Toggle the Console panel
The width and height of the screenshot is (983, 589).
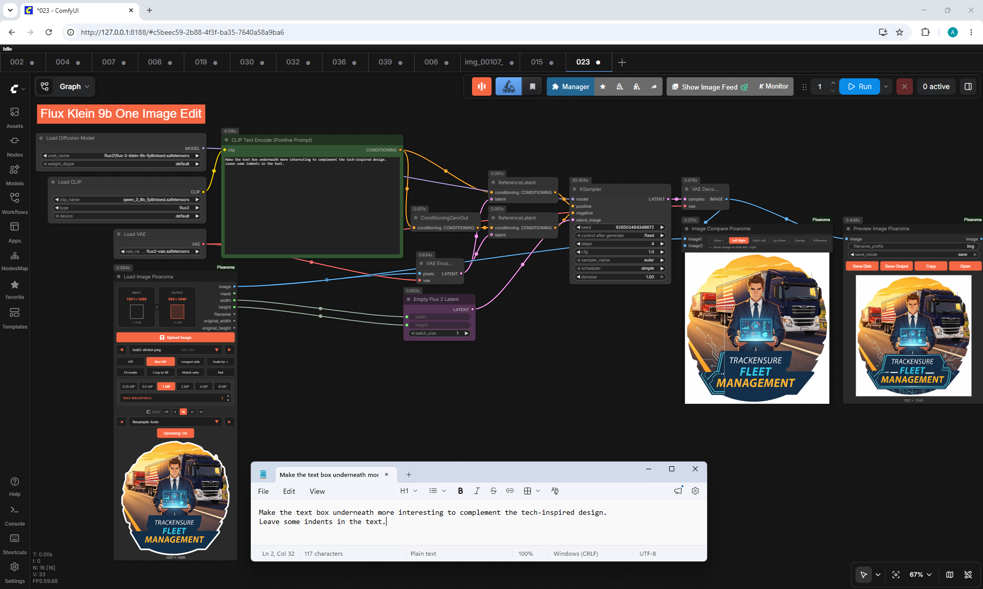[x=14, y=515]
